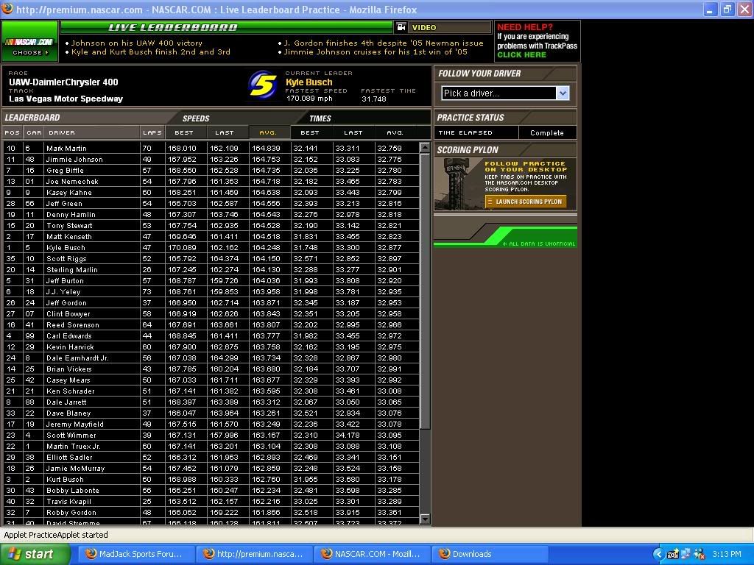The width and height of the screenshot is (754, 565).
Task: Select the Joe Nemechek row
Action: click(x=211, y=181)
